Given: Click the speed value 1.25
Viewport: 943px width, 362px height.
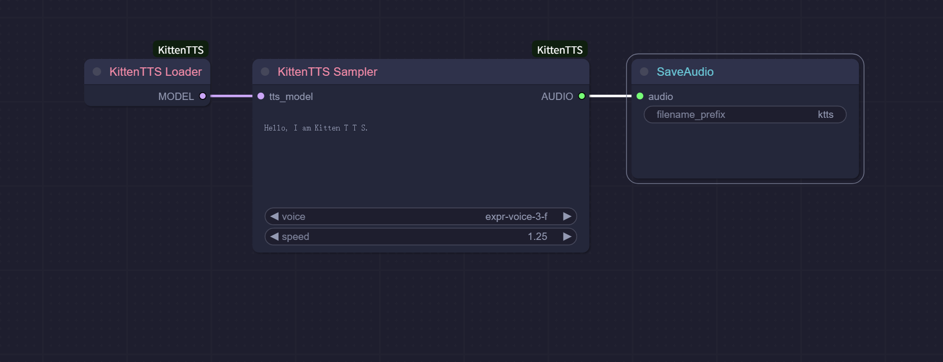Looking at the screenshot, I should (537, 237).
